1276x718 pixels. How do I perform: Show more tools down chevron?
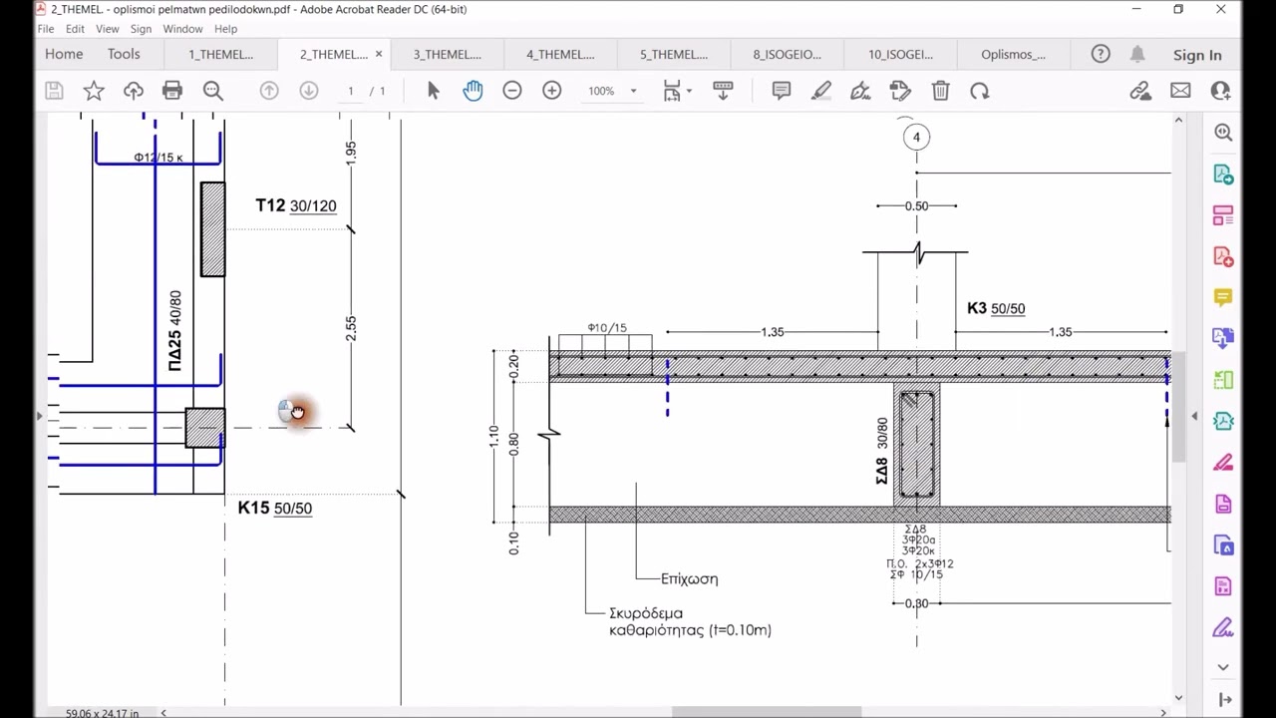1223,666
